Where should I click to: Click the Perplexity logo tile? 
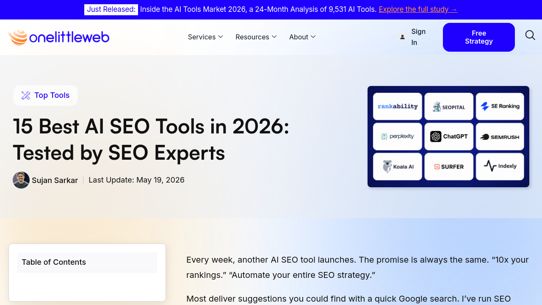(x=398, y=136)
